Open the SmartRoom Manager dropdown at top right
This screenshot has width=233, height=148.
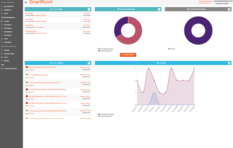point(223,3)
